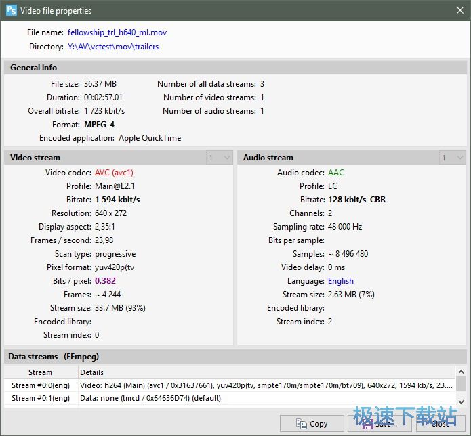The image size is (471, 436).
Task: Click the scroll up arrow in Data streams
Action: pyautogui.click(x=461, y=372)
